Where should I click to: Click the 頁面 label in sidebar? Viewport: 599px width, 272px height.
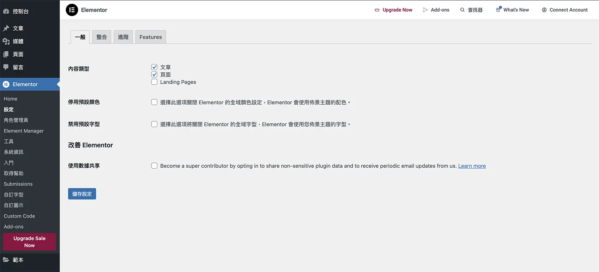point(18,54)
